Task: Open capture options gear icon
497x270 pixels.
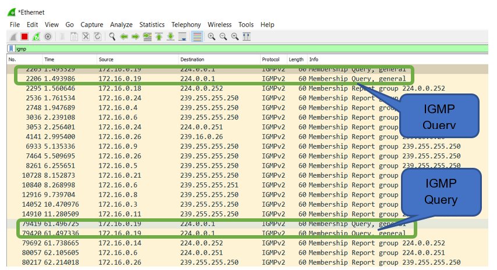Action: point(48,37)
